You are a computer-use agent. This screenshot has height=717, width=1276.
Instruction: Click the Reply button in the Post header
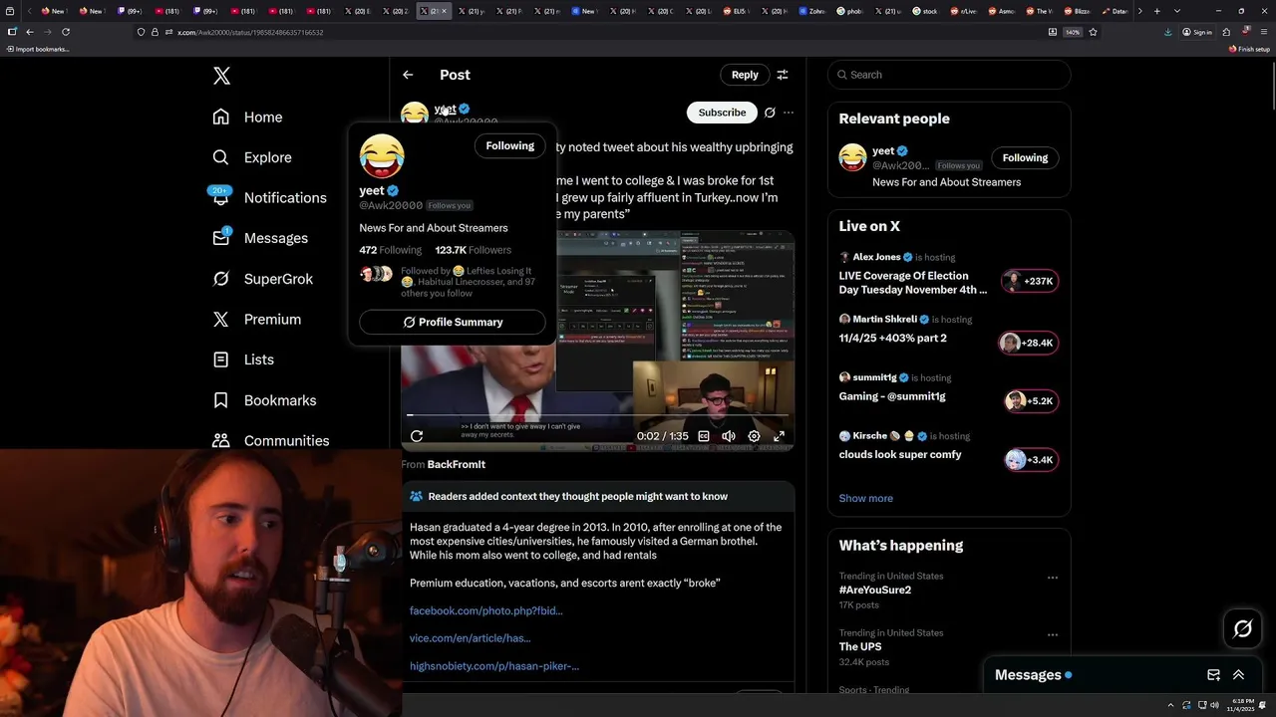[745, 75]
